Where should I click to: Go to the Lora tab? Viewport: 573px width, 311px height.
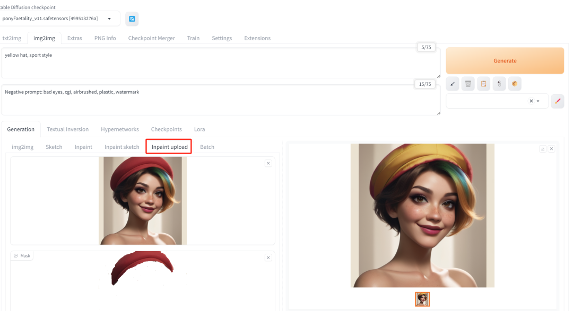pyautogui.click(x=199, y=129)
